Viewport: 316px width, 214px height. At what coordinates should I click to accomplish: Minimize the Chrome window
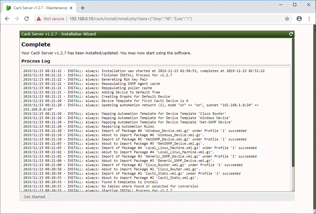281,5
